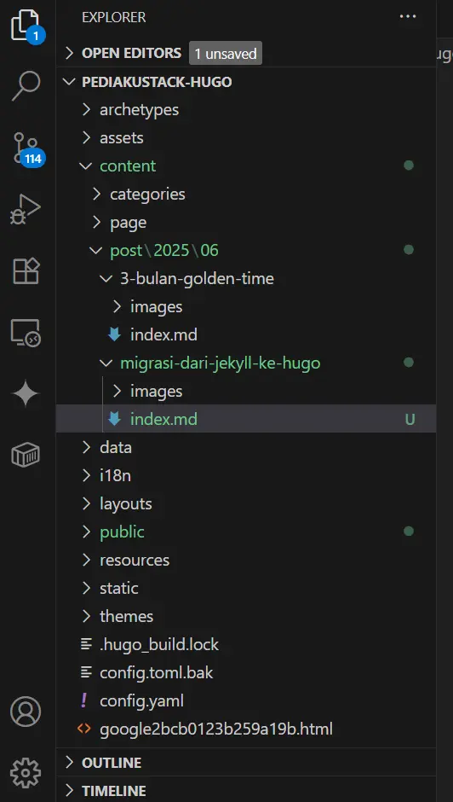Viewport: 453px width, 802px height.
Task: Open the Manage settings gear
Action: 26,773
